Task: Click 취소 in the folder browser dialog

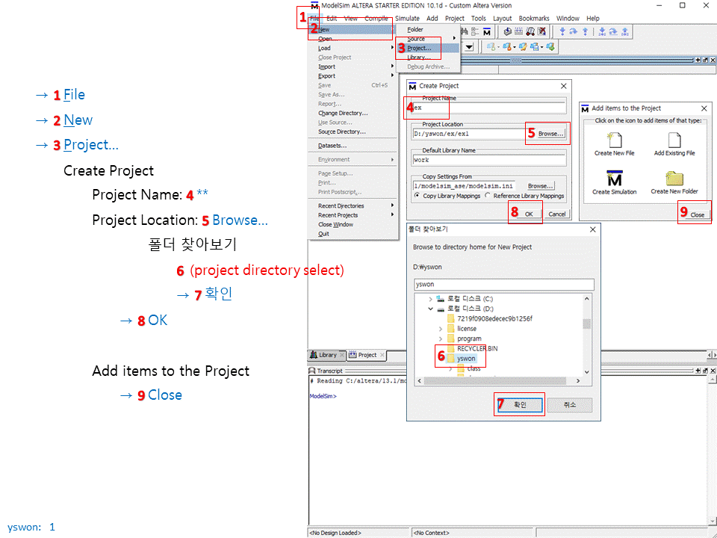Action: [570, 405]
